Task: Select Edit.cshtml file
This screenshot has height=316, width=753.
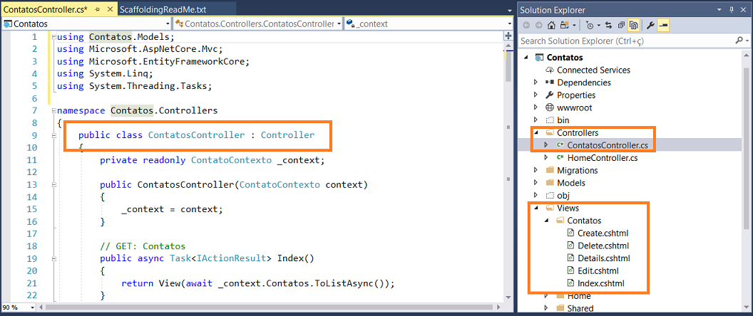Action: coord(598,270)
